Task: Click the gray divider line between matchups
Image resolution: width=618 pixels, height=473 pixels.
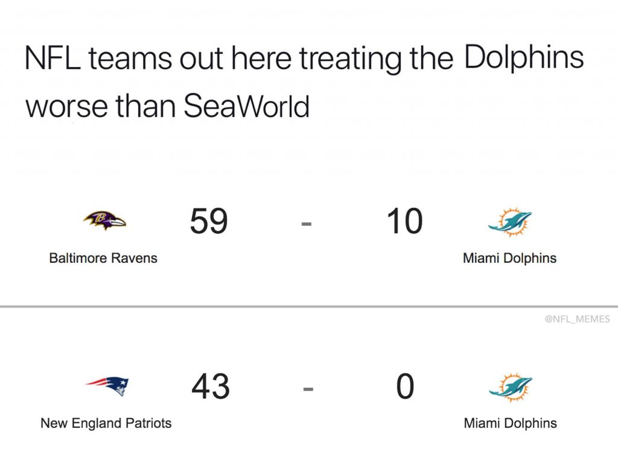Action: [309, 307]
